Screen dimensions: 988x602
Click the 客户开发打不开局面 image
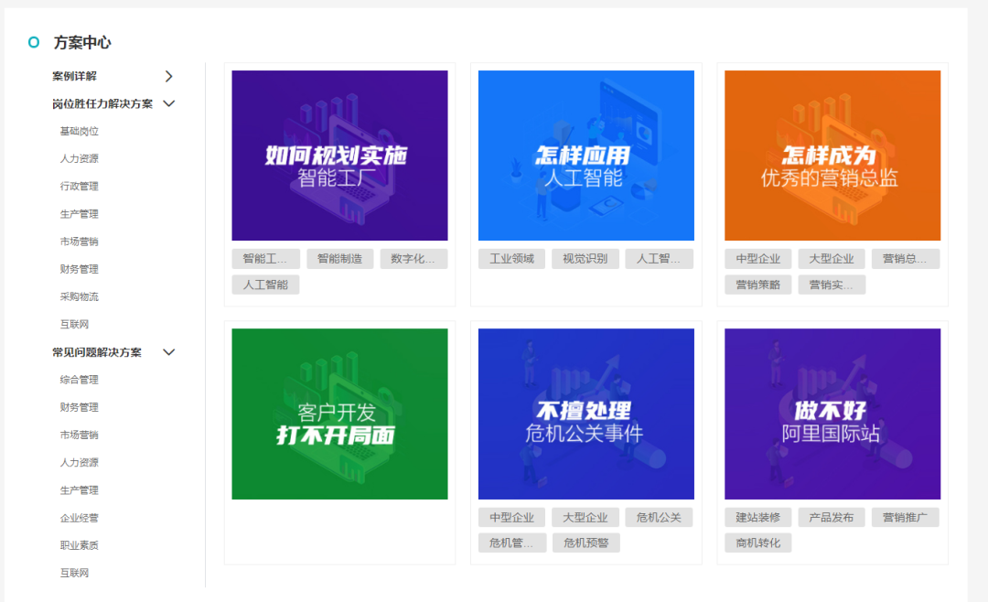(339, 414)
